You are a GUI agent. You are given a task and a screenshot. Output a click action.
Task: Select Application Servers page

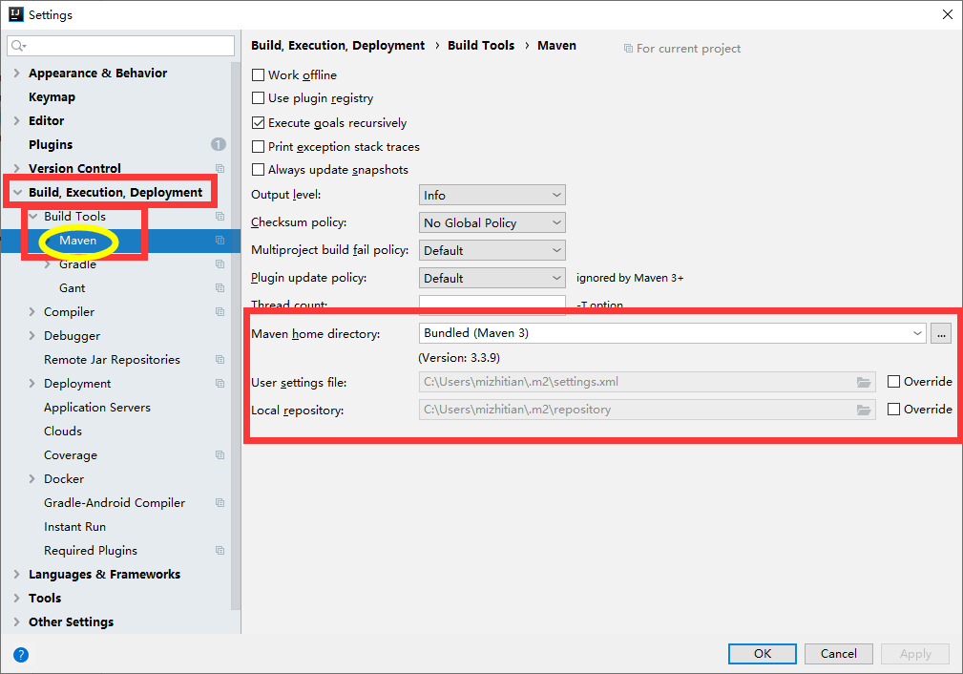tap(97, 408)
